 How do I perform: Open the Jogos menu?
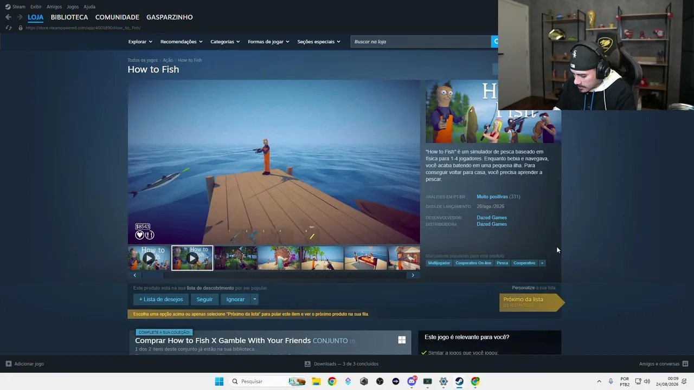coord(73,6)
